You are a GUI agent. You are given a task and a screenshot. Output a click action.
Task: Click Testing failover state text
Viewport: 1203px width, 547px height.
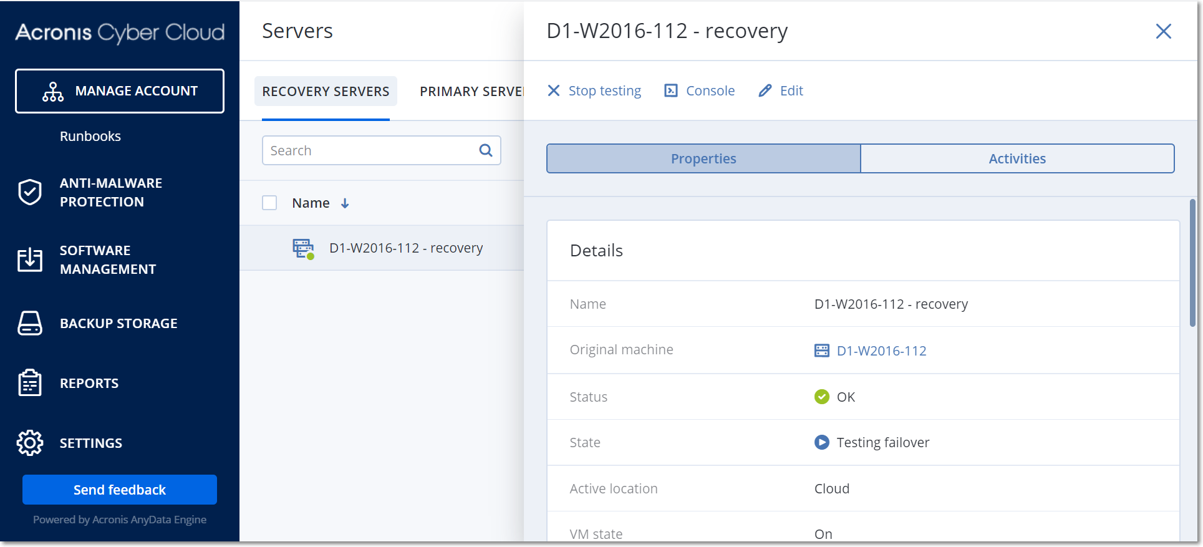[x=883, y=442]
